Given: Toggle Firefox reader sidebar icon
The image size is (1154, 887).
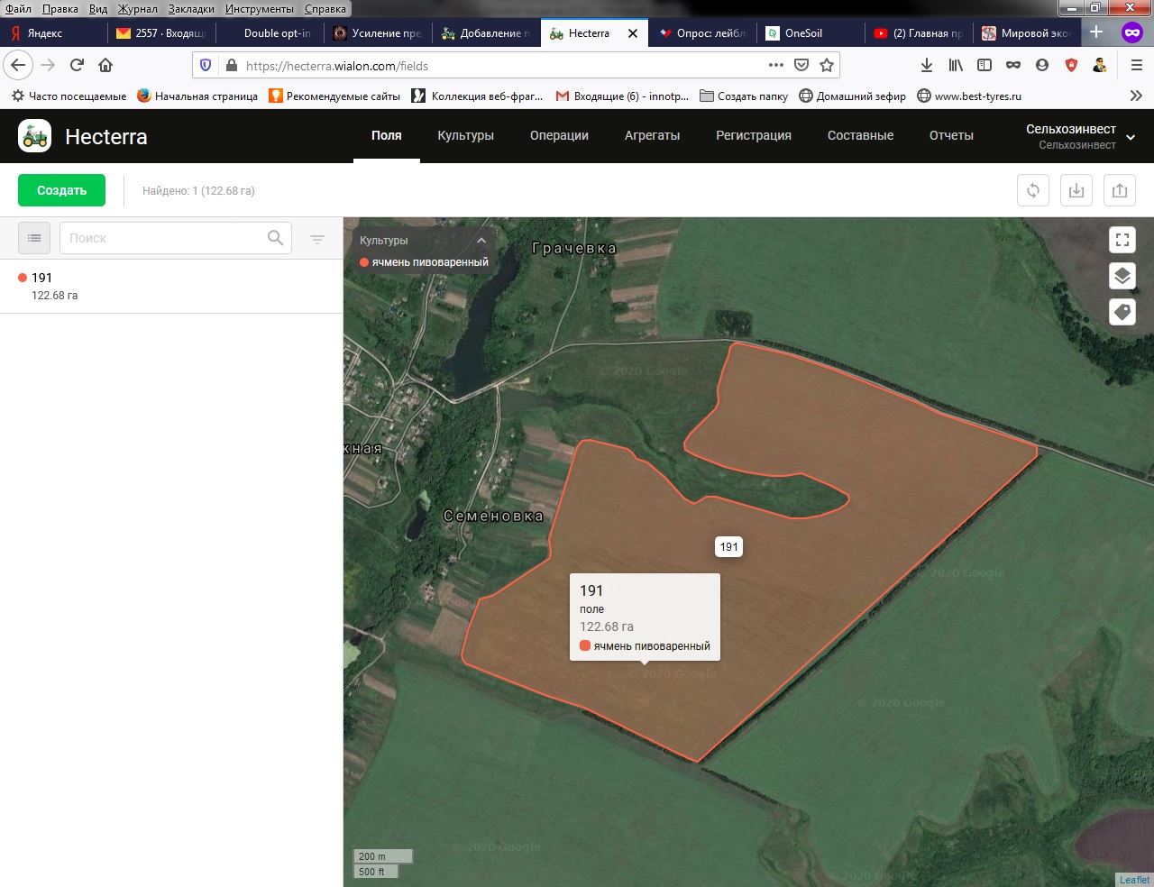Looking at the screenshot, I should pos(985,65).
